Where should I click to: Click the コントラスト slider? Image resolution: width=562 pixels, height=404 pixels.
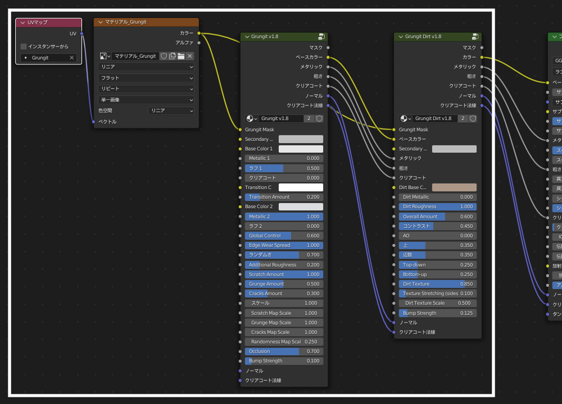(438, 226)
